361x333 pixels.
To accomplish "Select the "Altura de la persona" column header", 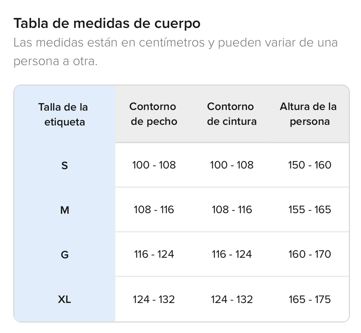I will click(x=310, y=114).
